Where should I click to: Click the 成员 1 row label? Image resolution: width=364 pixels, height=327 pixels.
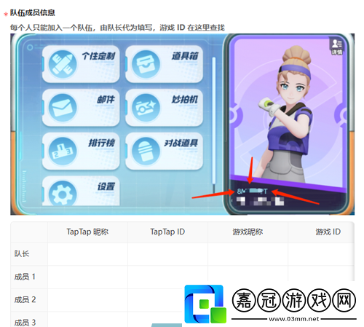pos(25,277)
